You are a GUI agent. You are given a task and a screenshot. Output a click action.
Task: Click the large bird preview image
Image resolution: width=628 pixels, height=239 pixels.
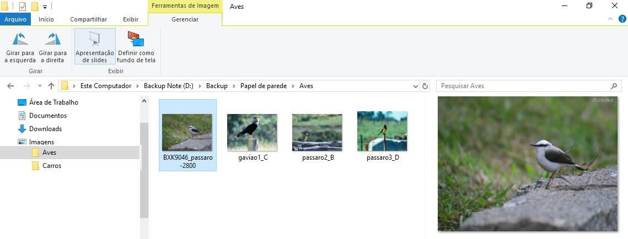(x=528, y=164)
